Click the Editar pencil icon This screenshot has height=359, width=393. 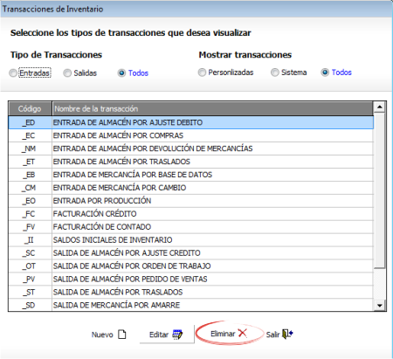[x=177, y=335]
